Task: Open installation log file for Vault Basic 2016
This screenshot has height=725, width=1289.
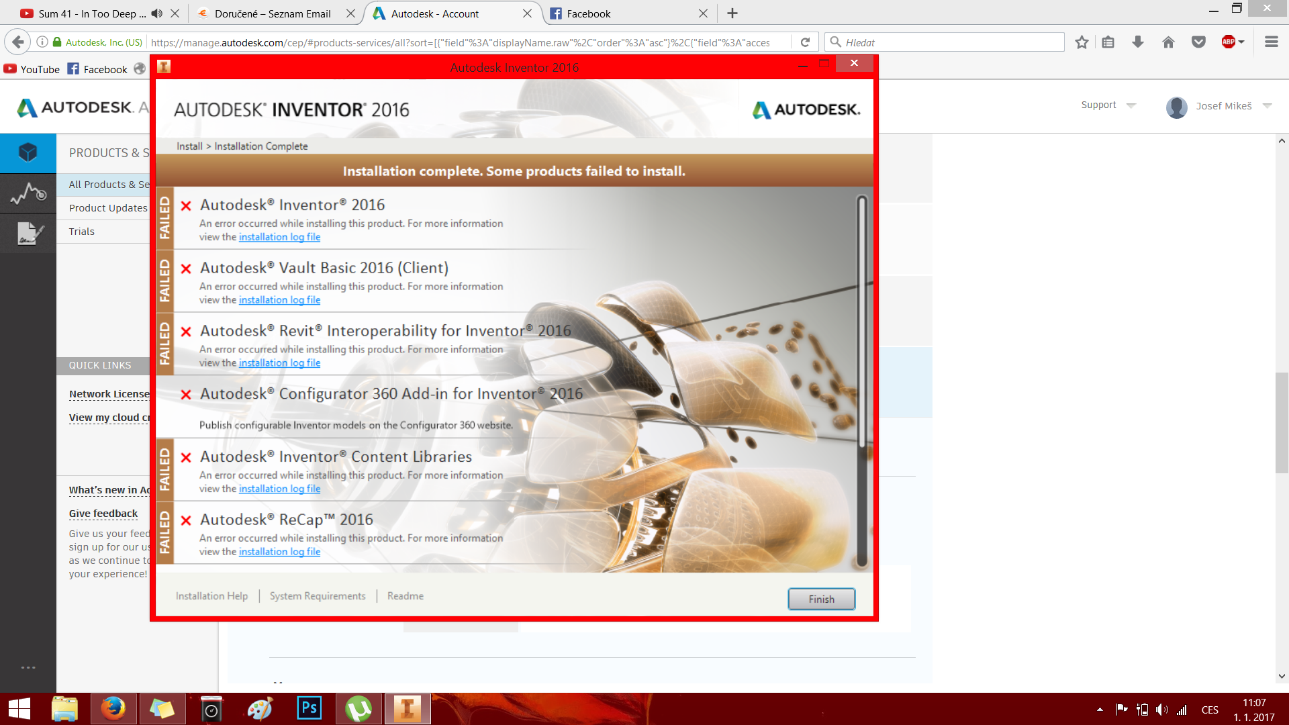Action: [x=279, y=300]
